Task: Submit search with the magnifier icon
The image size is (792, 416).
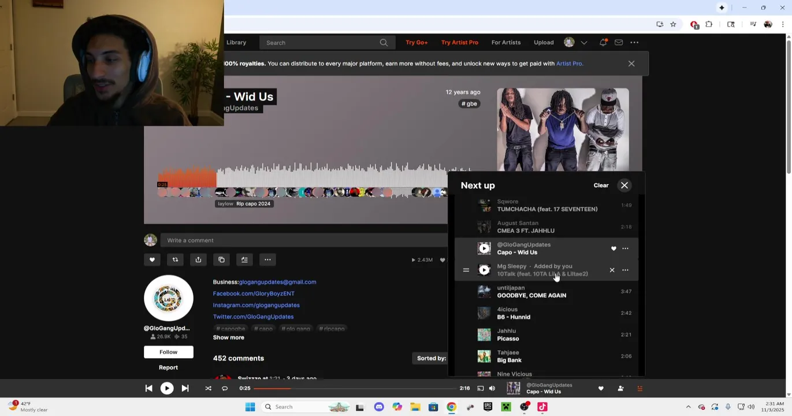Action: 384,43
